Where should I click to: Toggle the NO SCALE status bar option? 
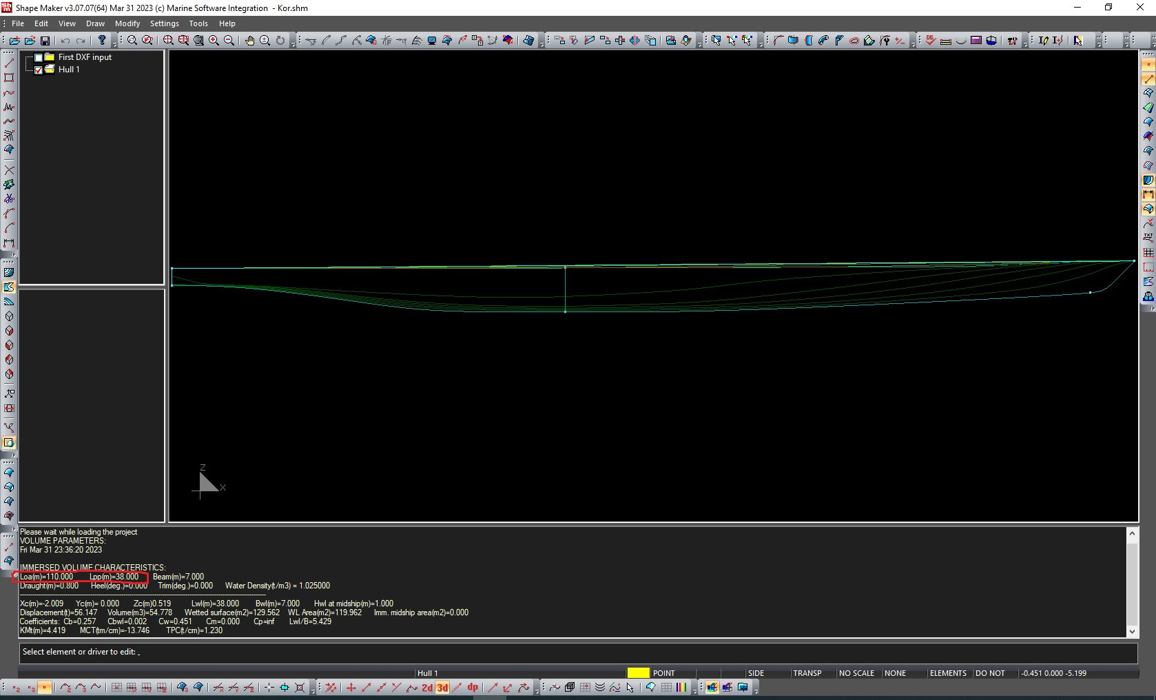click(x=856, y=673)
